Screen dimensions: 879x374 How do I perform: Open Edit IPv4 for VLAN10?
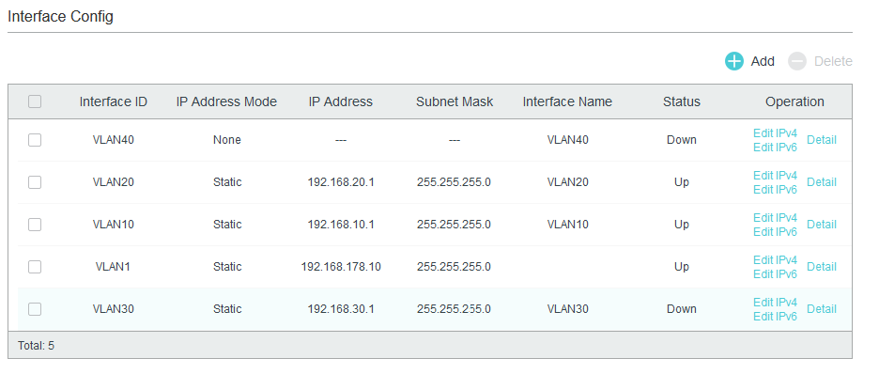point(775,218)
